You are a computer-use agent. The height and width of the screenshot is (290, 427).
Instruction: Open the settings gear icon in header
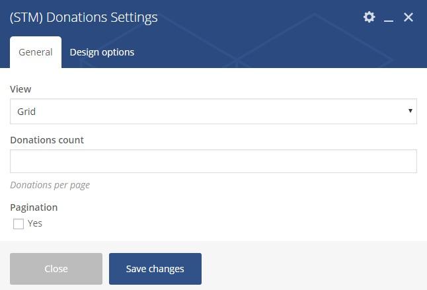point(369,17)
